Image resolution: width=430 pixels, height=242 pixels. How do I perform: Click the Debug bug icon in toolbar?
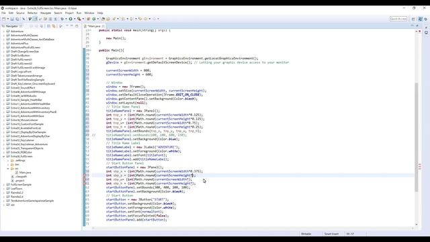[x=62, y=19]
